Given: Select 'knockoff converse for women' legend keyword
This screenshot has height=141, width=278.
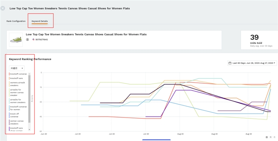Looking at the screenshot, I should point(19,108).
